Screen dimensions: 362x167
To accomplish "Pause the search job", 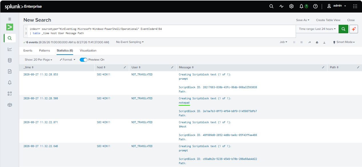I will tap(294, 42).
